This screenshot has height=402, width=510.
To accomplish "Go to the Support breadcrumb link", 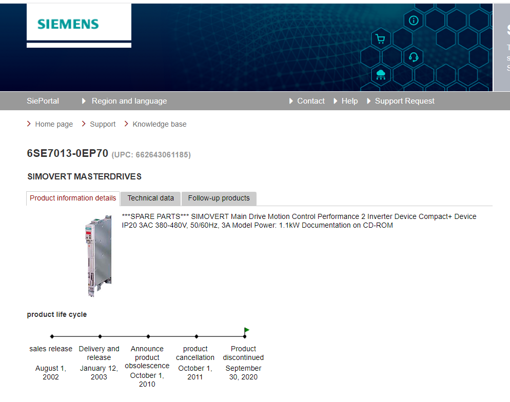I will pyautogui.click(x=103, y=124).
